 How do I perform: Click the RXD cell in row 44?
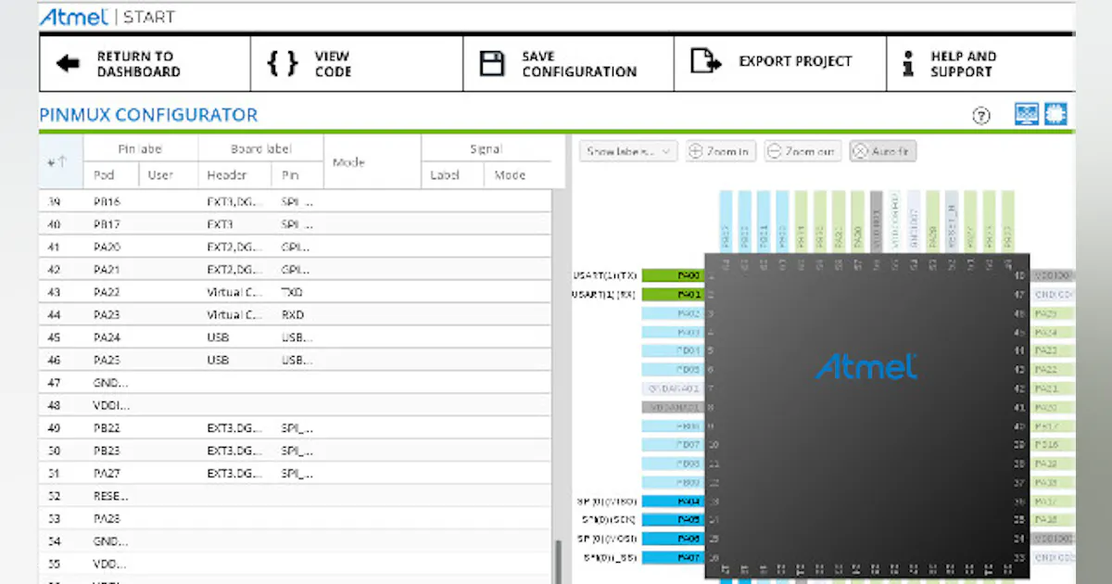(x=292, y=314)
